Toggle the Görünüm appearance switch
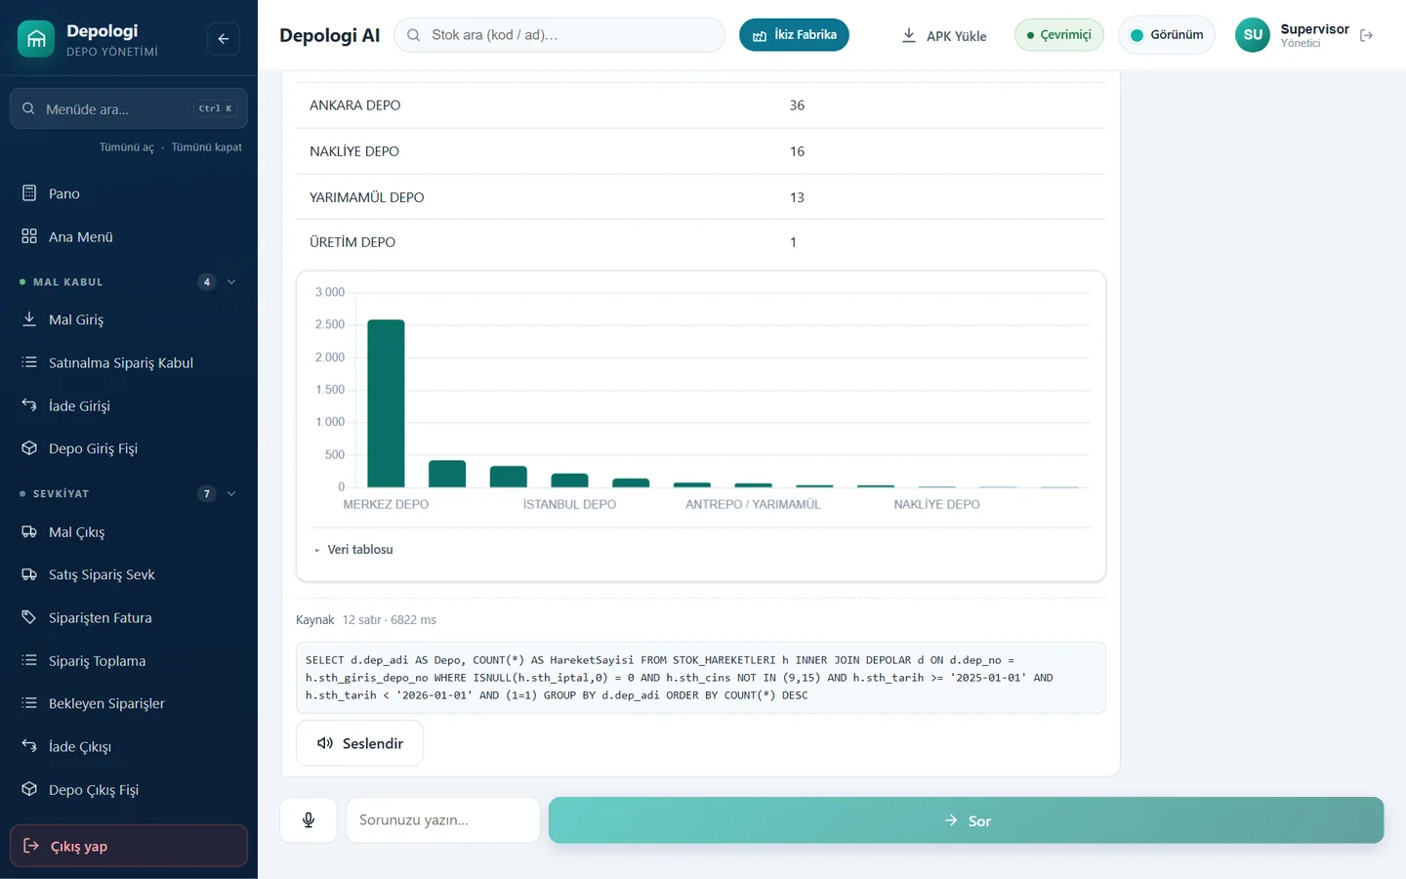The image size is (1406, 879). pos(1167,35)
